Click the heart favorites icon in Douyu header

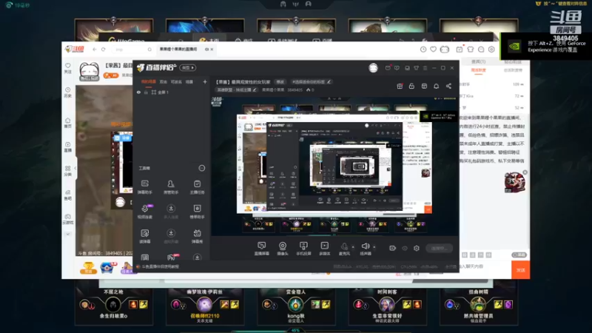(x=433, y=49)
